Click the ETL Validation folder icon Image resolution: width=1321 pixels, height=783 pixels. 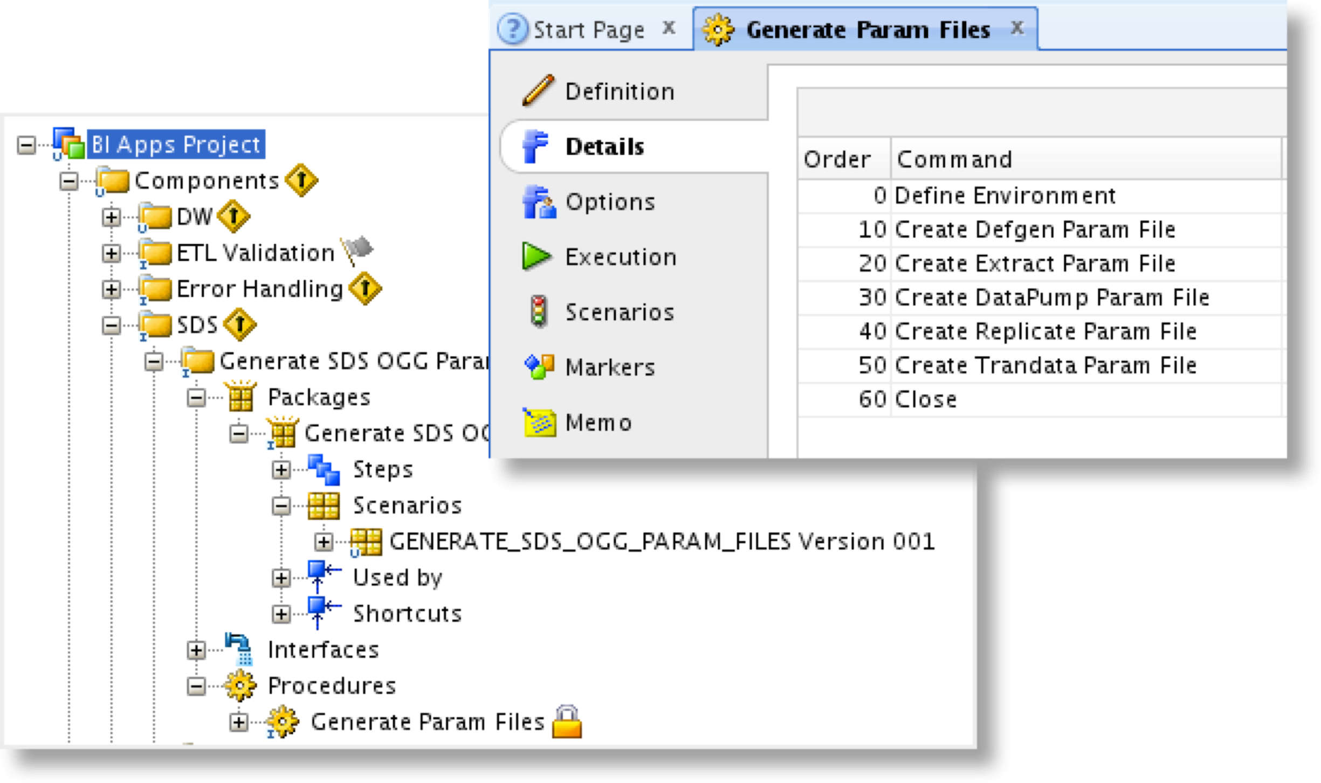[x=154, y=252]
